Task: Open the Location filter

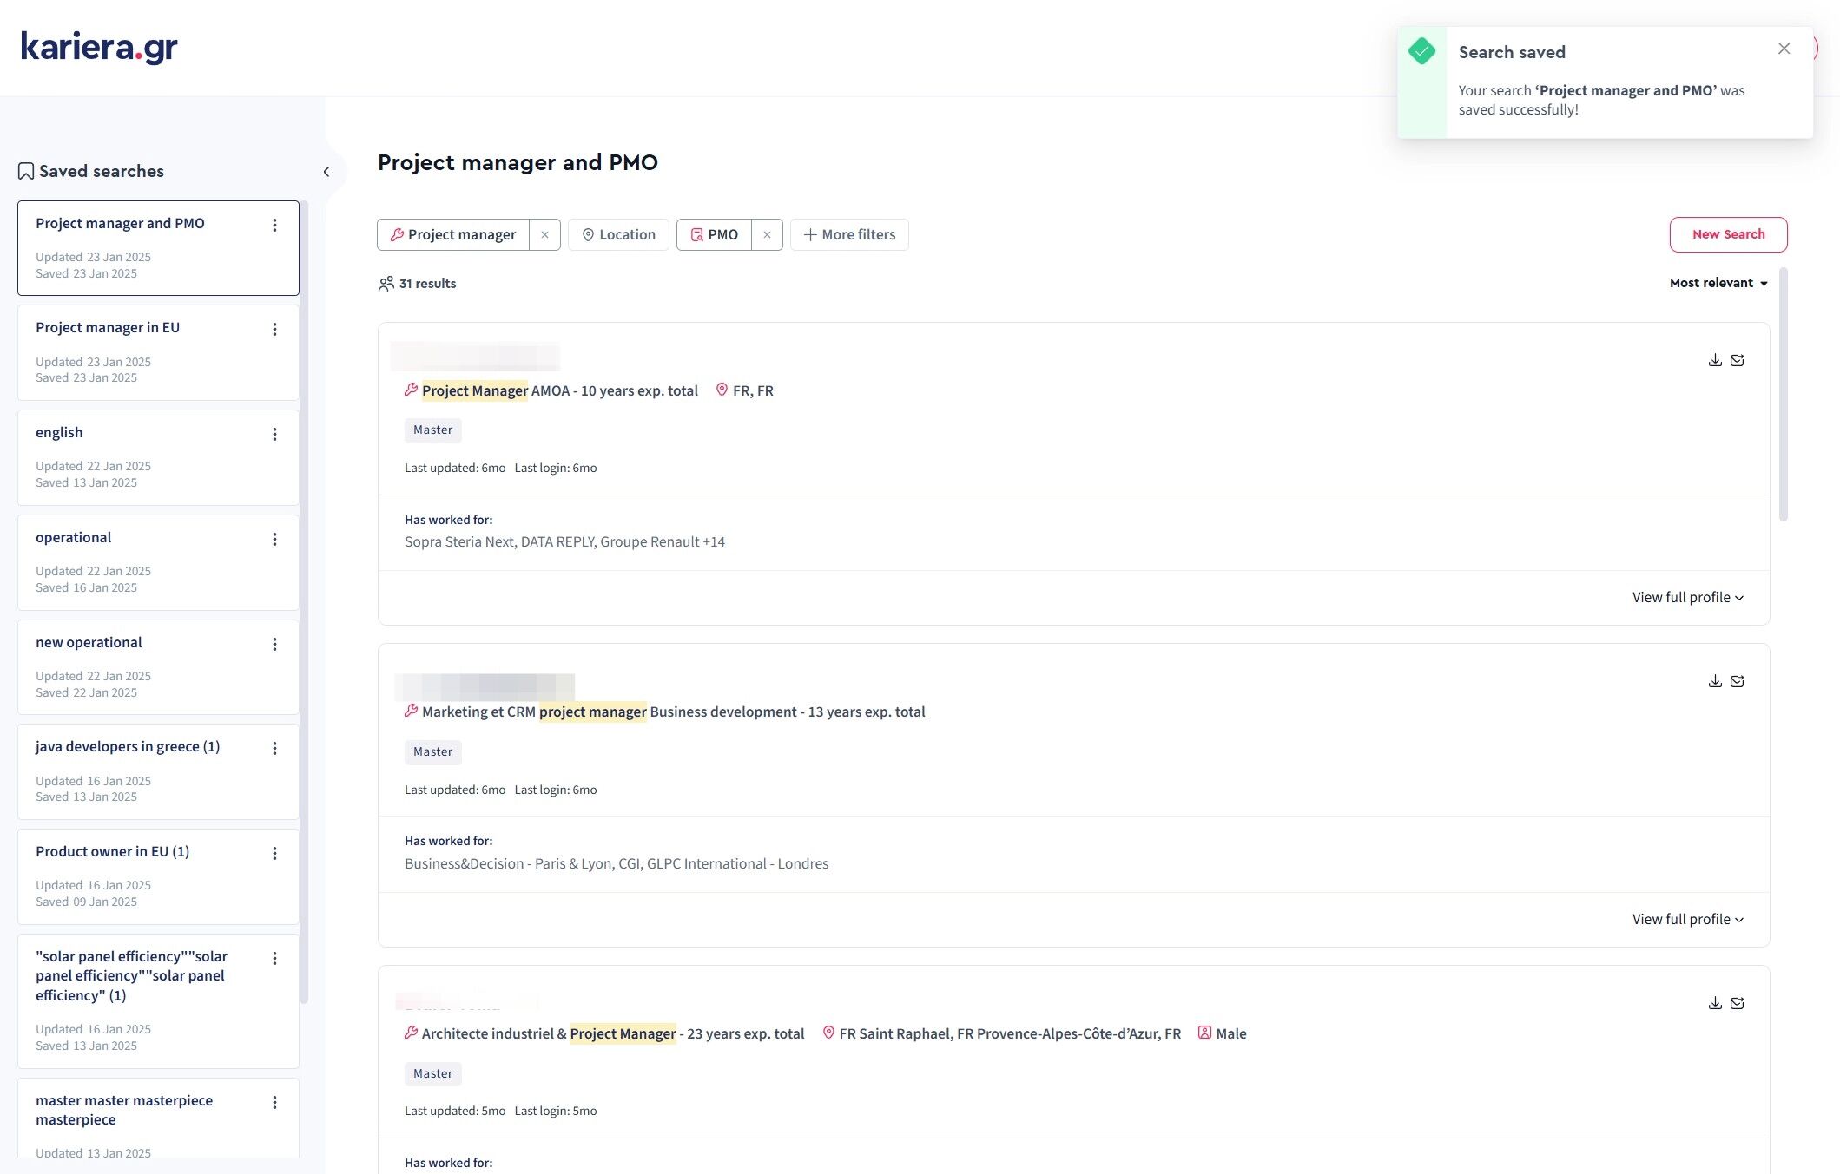Action: tap(618, 234)
